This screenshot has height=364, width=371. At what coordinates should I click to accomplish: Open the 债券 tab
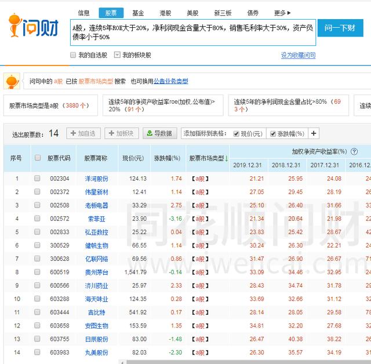[x=253, y=13]
